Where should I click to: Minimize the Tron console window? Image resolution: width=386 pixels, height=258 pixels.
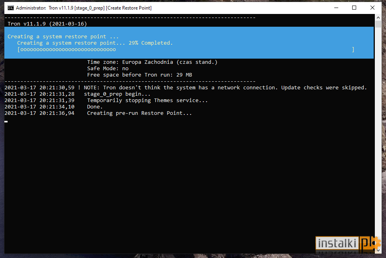(x=336, y=8)
